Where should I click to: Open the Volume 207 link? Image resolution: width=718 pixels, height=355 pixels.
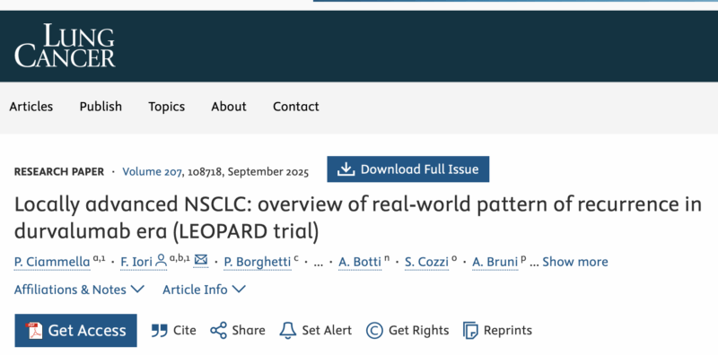(153, 171)
